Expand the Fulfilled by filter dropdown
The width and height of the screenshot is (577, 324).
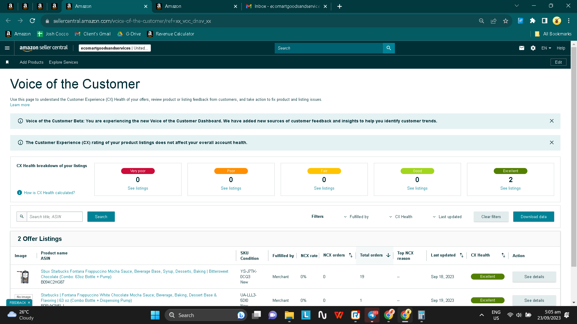point(356,217)
